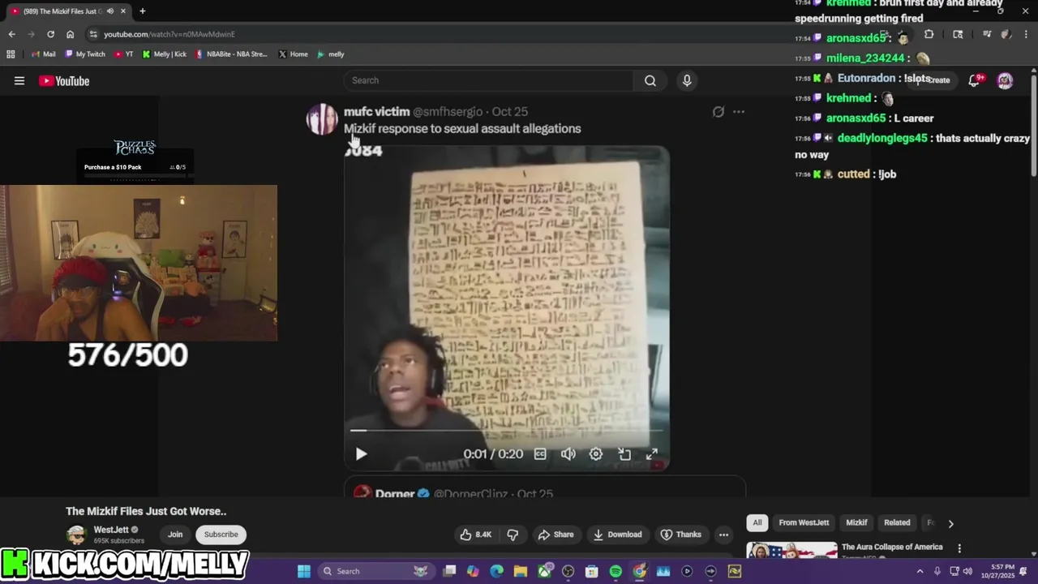Viewport: 1038px width, 584px height.
Task: Toggle captions on the tweet video
Action: click(x=540, y=454)
